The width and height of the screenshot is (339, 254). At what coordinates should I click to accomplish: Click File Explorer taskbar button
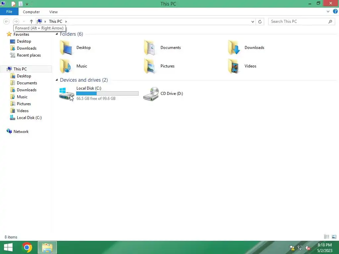click(x=47, y=247)
